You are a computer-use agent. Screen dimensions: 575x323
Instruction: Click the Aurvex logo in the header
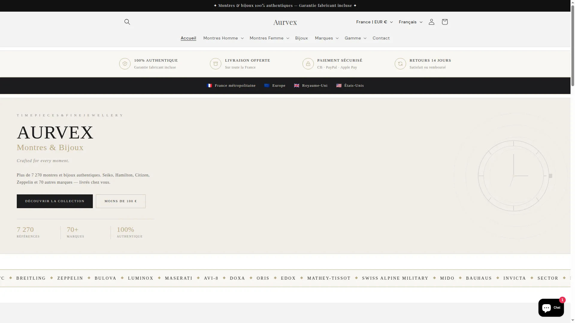pyautogui.click(x=285, y=22)
